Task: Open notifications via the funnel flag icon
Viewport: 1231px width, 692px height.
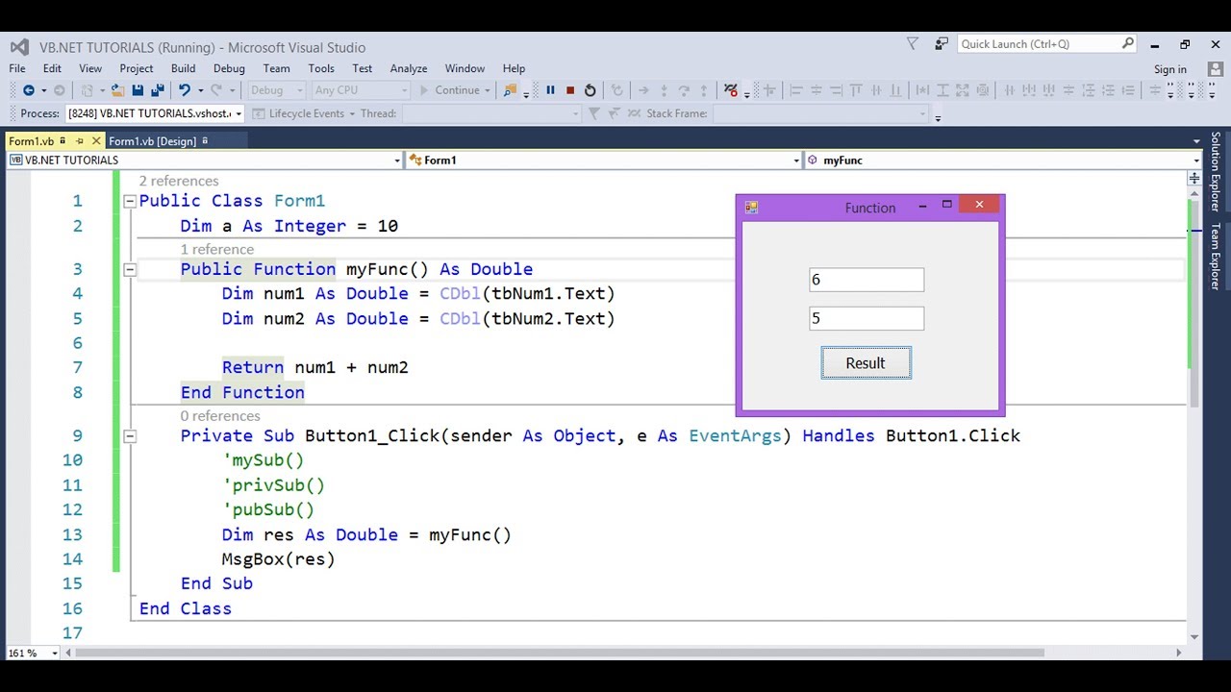Action: 913,44
